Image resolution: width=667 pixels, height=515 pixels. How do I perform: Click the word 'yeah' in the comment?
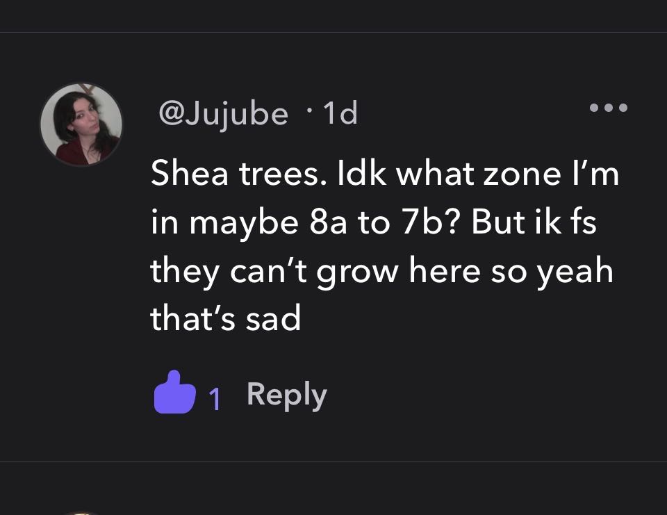[x=575, y=272]
